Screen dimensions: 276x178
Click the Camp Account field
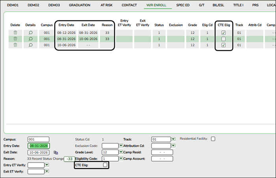point(162,159)
